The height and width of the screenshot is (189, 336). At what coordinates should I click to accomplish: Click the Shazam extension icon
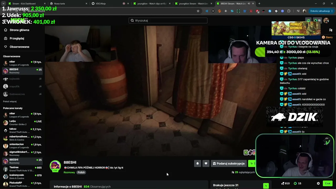(x=270, y=11)
